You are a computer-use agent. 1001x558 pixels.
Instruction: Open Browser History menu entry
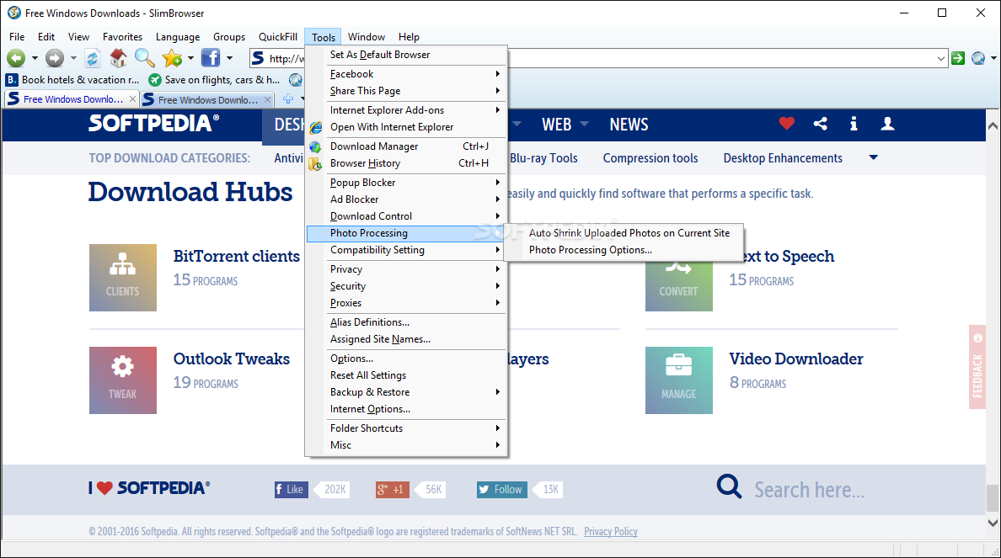click(x=406, y=163)
